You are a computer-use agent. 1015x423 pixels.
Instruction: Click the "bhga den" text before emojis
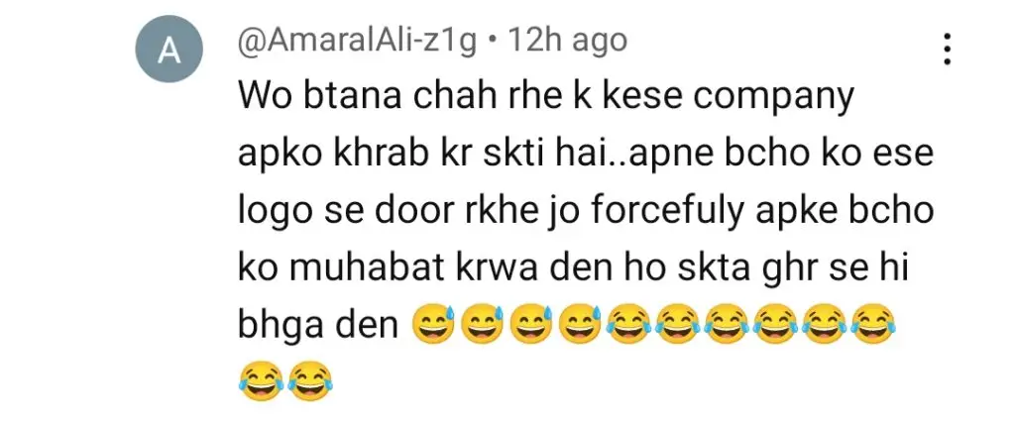click(318, 325)
